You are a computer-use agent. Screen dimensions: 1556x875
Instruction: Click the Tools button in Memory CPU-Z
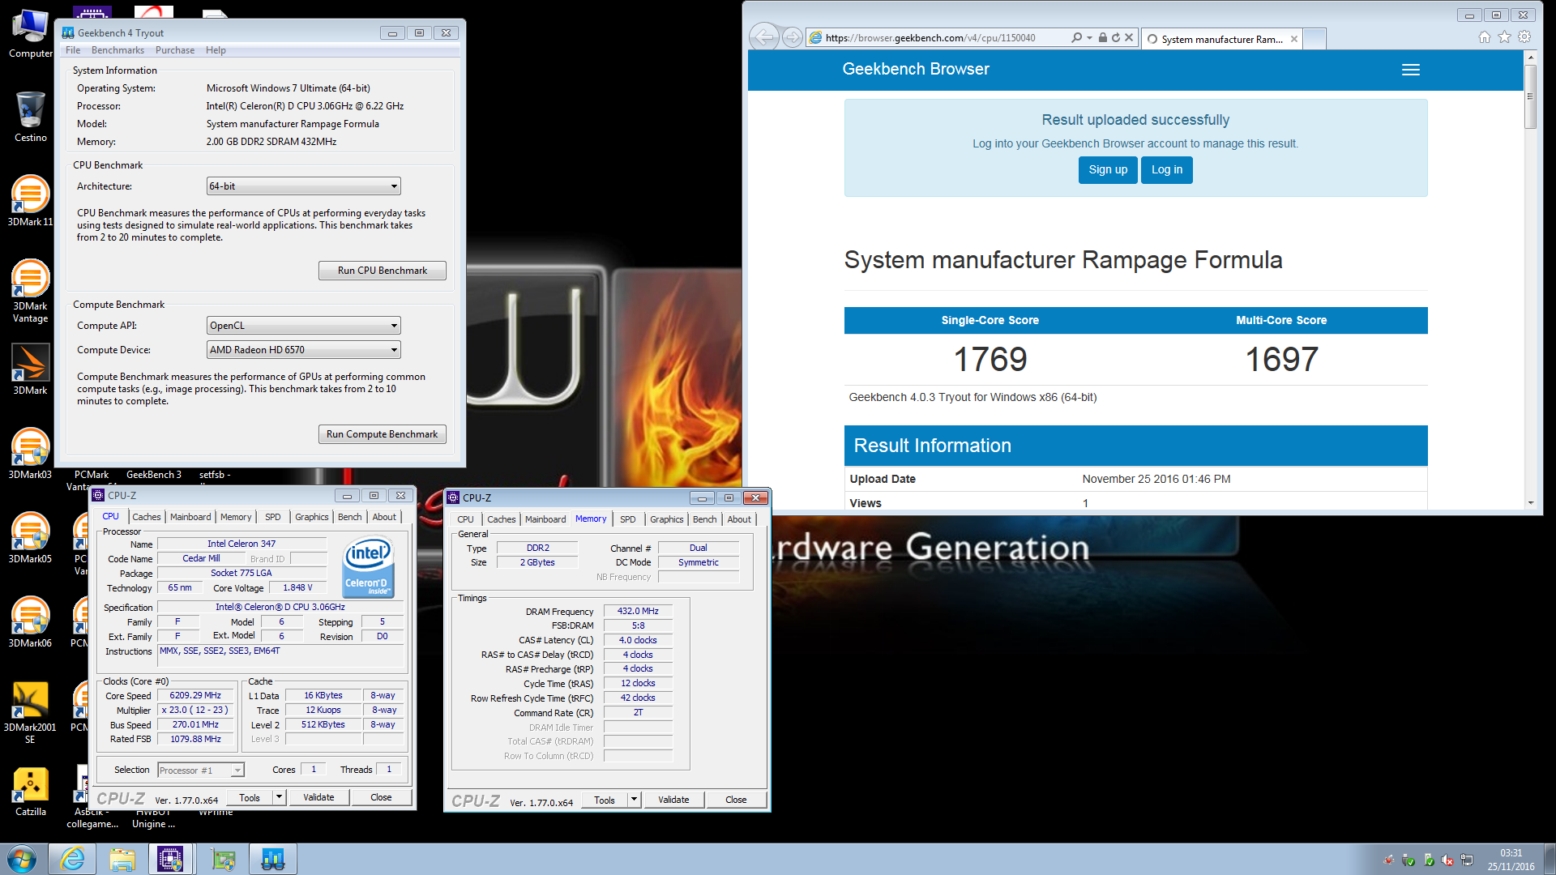click(x=605, y=800)
